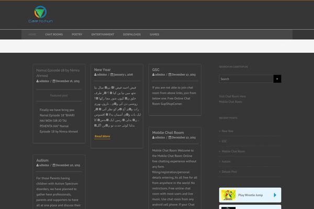The height and width of the screenshot is (209, 314).
Task: Open the Namal Episode 18 post title
Action: click(x=58, y=73)
